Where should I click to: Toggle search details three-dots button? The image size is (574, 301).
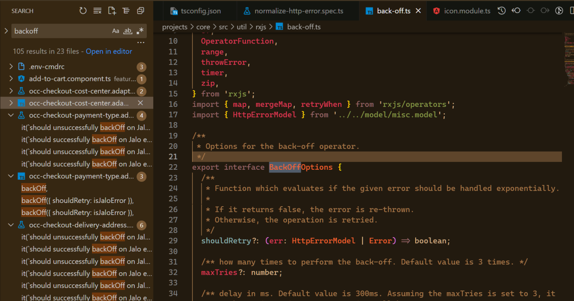click(x=141, y=42)
